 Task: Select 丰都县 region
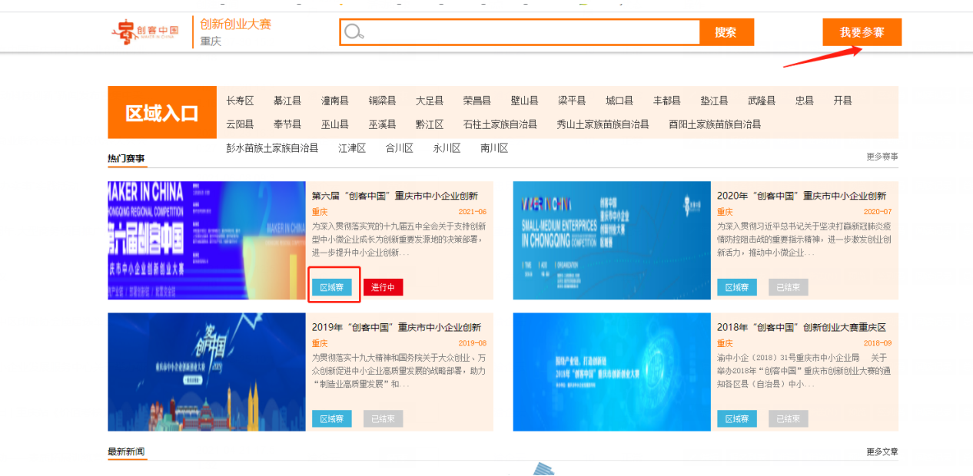click(x=667, y=101)
